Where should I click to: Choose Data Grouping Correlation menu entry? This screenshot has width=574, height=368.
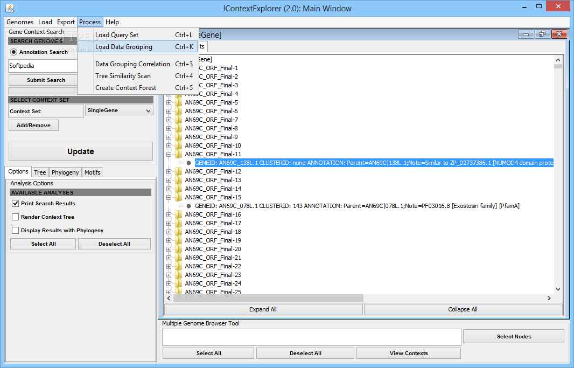138,64
